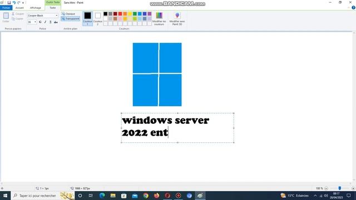
Task: Click the Coller paste button
Action: point(6,17)
